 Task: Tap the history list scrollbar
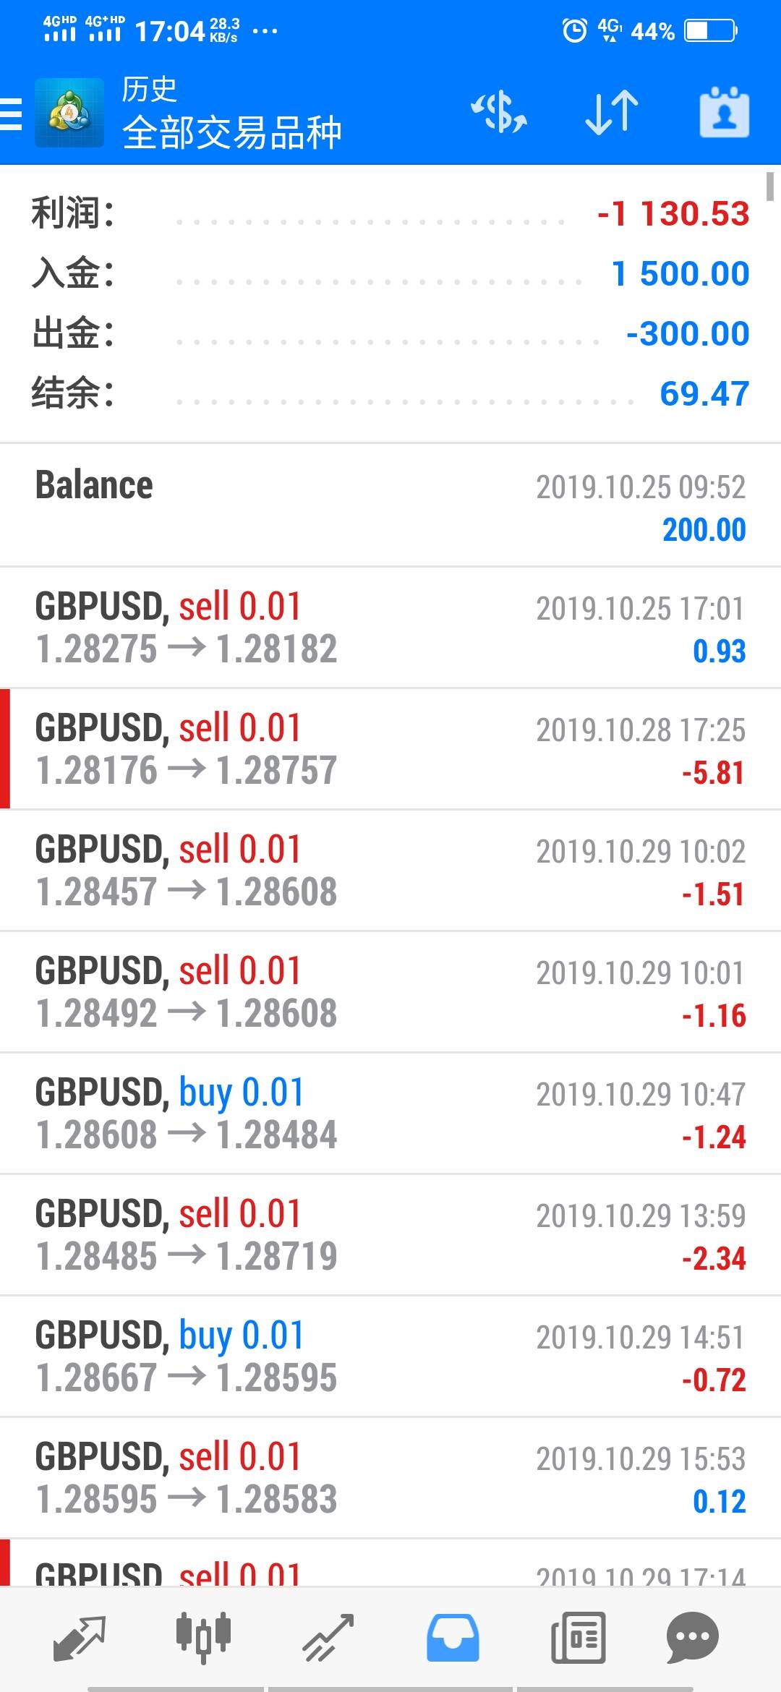[771, 187]
